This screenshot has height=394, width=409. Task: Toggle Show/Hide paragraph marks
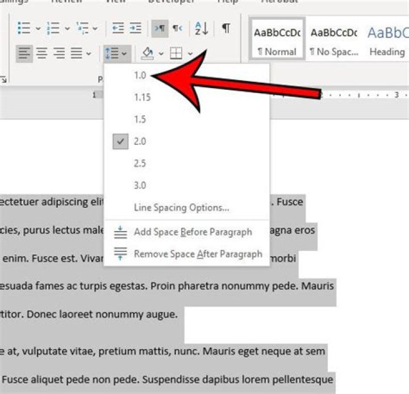pos(226,28)
